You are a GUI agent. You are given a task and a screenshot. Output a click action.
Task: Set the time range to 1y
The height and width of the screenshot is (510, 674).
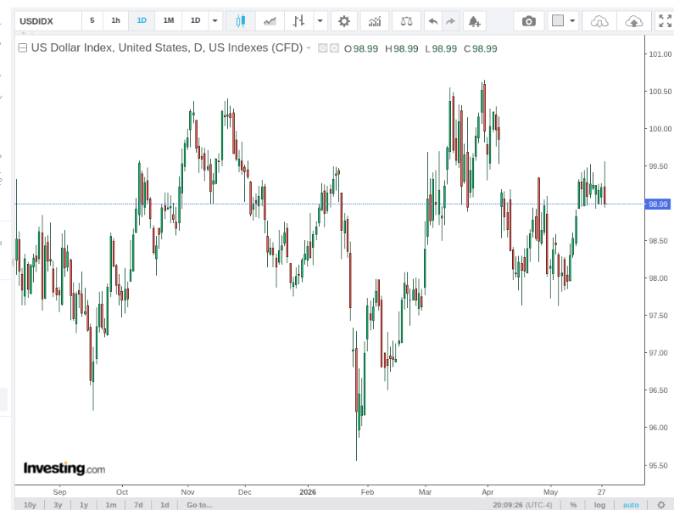(84, 505)
